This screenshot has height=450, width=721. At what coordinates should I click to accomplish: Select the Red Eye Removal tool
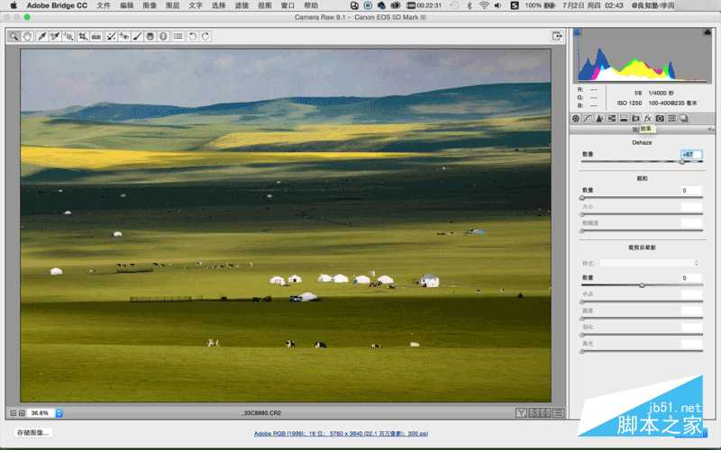point(124,36)
